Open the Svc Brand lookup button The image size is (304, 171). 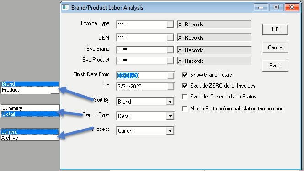click(170, 50)
